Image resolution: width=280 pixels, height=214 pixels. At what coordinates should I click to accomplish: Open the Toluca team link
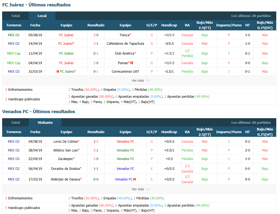(x=124, y=35)
